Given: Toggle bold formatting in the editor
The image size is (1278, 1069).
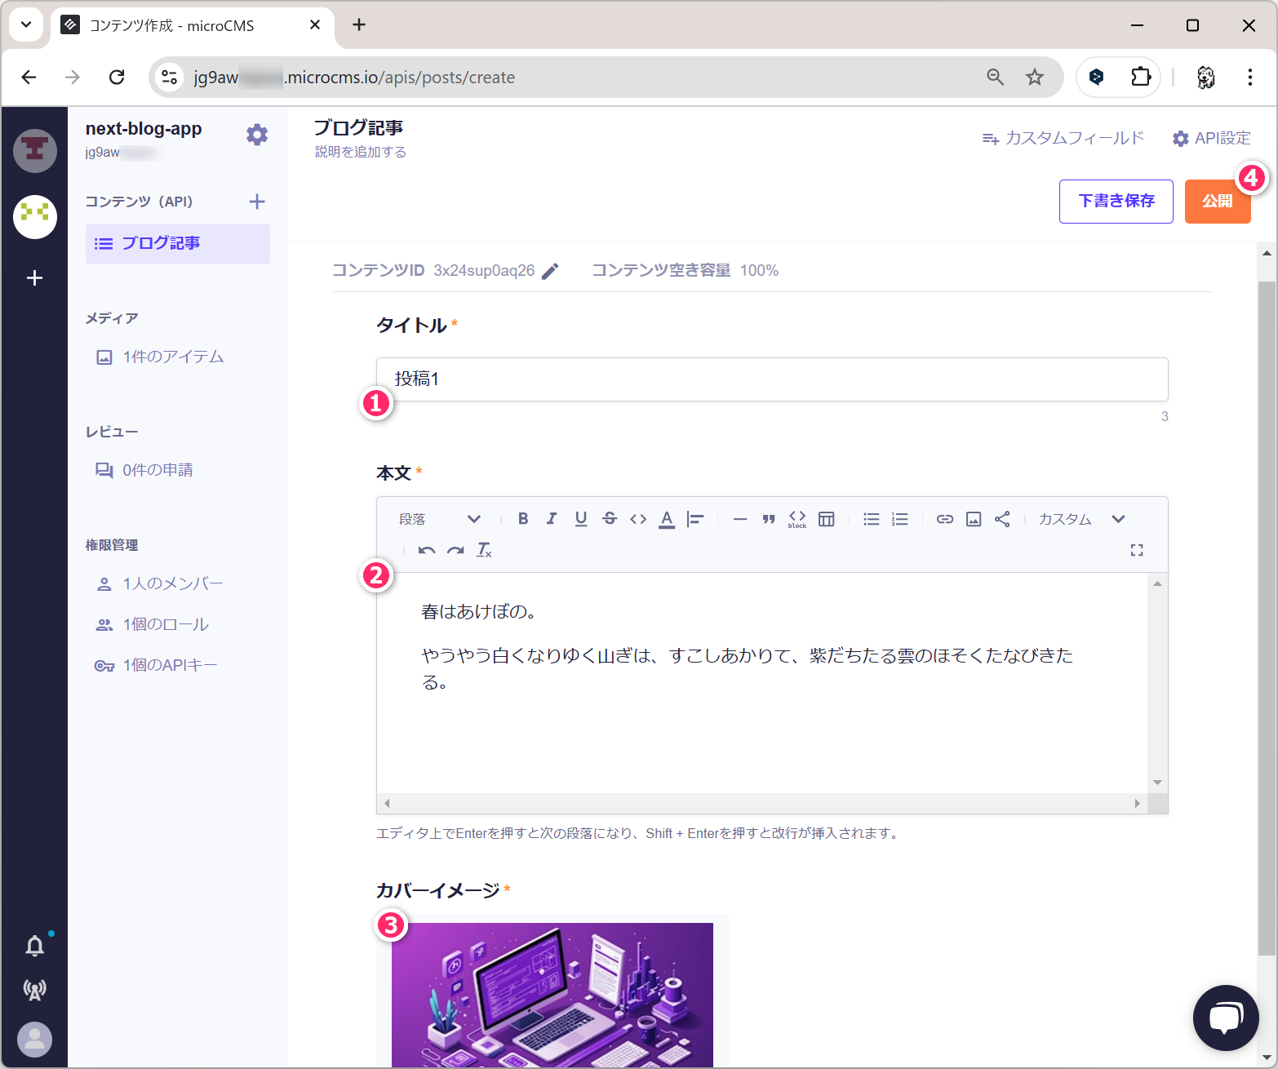Looking at the screenshot, I should pyautogui.click(x=523, y=519).
